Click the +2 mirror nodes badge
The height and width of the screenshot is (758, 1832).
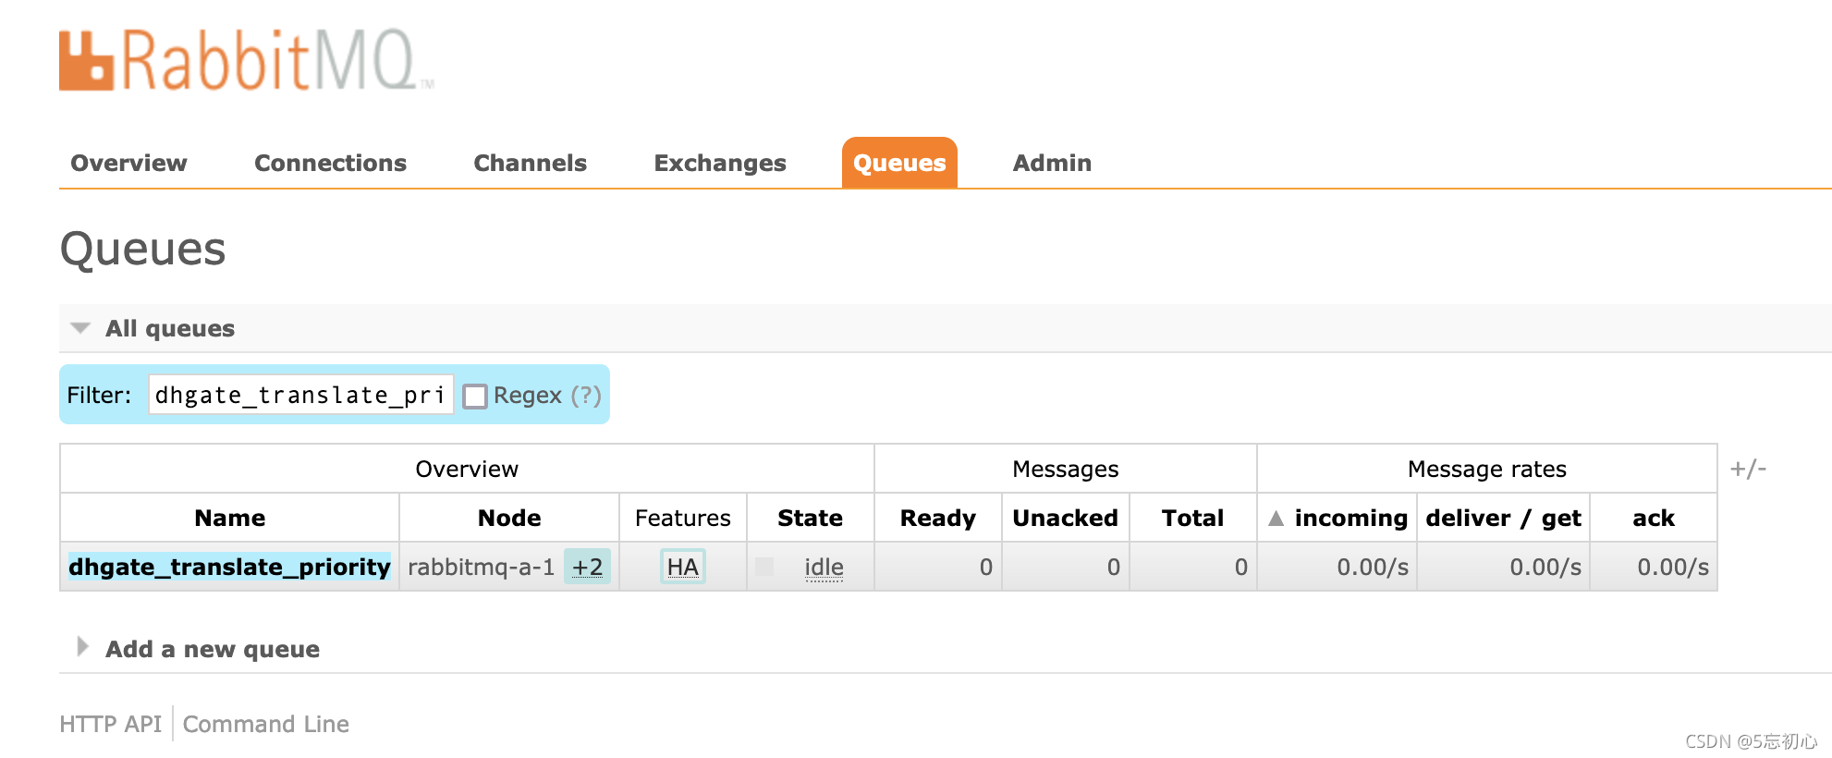587,567
